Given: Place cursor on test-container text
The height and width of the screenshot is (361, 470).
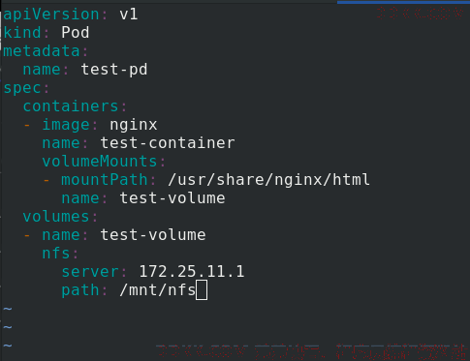Looking at the screenshot, I should click(168, 143).
